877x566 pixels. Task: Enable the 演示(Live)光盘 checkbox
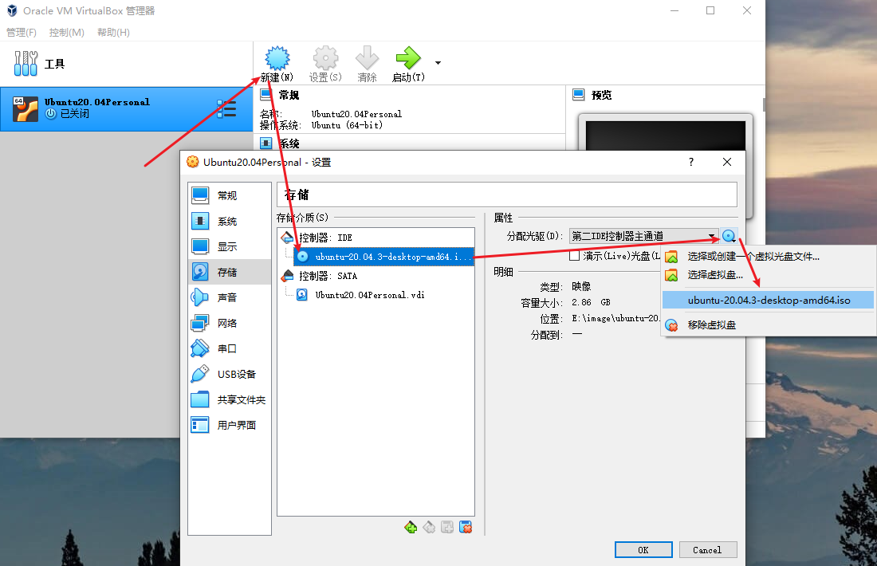click(574, 256)
